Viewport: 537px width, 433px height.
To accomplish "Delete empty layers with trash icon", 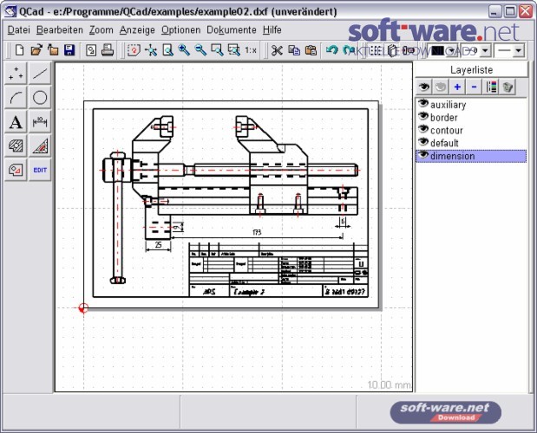I will tap(508, 87).
